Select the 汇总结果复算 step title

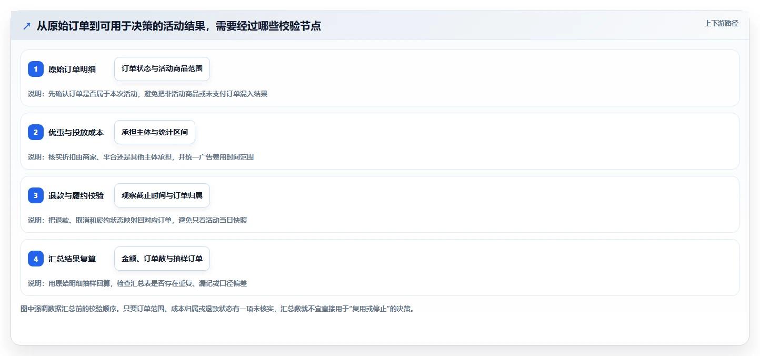click(x=72, y=259)
